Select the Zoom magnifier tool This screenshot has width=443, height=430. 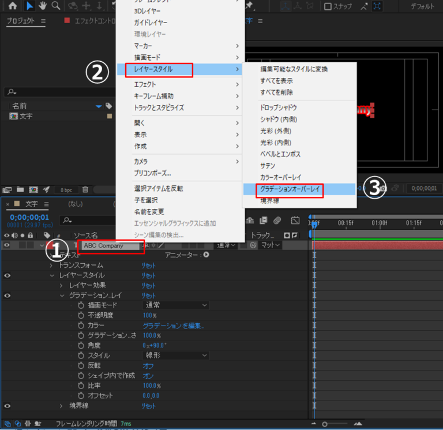(x=56, y=6)
